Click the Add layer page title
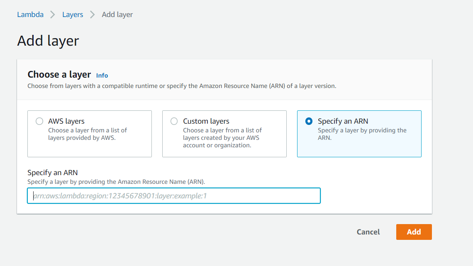This screenshot has width=473, height=266. tap(48, 41)
